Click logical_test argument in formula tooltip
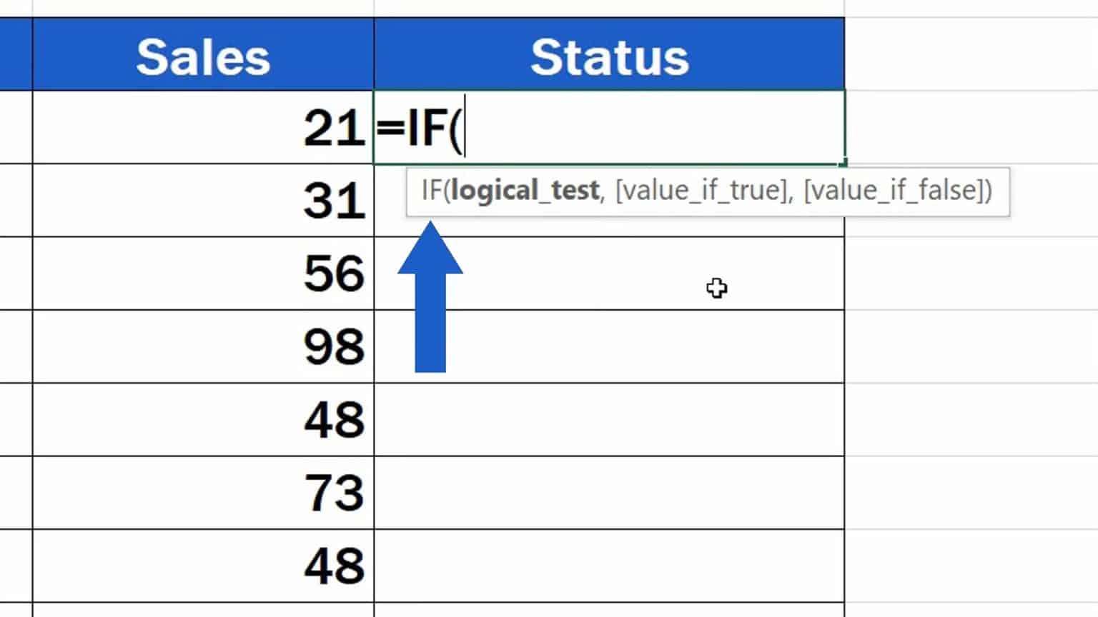This screenshot has height=617, width=1098. point(525,191)
